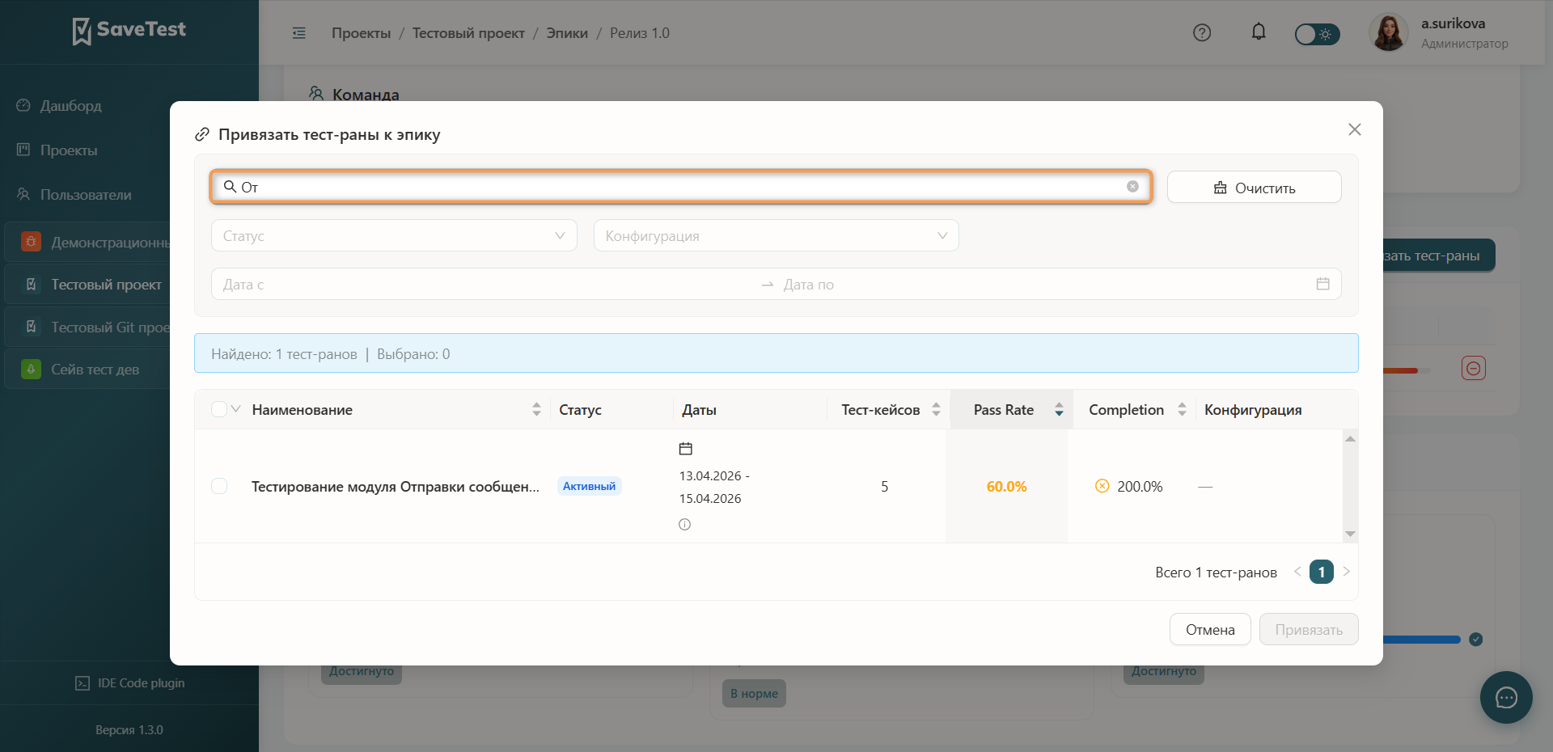
Task: Open the notifications bell
Action: [x=1259, y=32]
